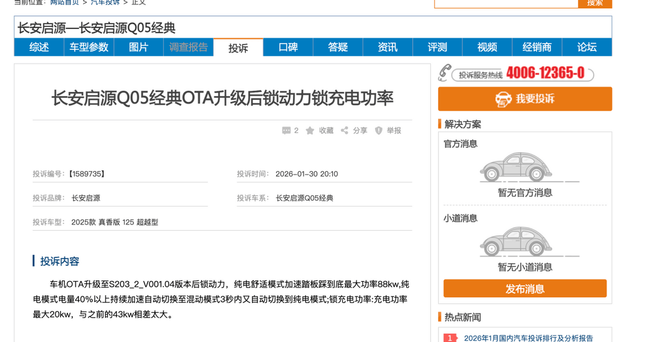Go to the 论坛 tab

click(x=587, y=47)
